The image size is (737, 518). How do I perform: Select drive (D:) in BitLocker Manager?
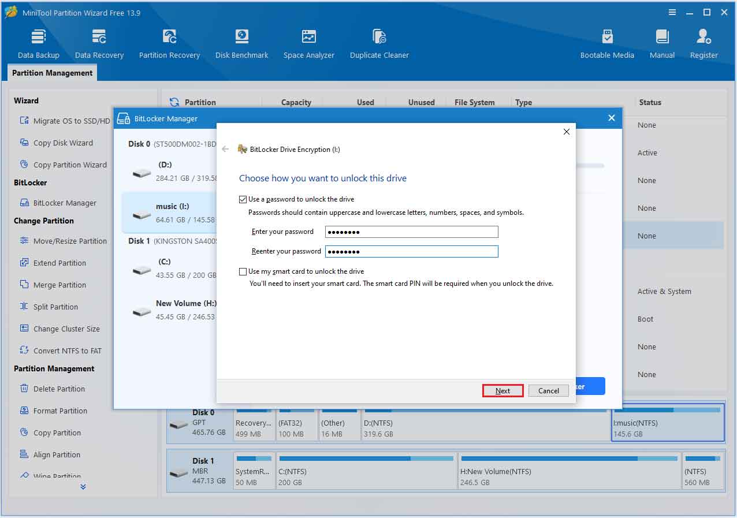click(x=169, y=172)
